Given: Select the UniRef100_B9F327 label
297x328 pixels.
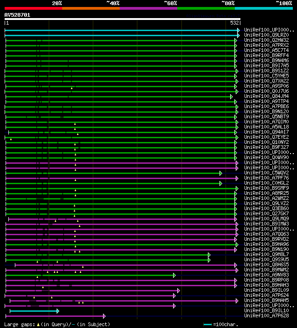Looking at the screenshot, I should point(266,147).
